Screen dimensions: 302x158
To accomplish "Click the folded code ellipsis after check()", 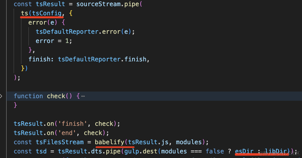I will (x=83, y=96).
